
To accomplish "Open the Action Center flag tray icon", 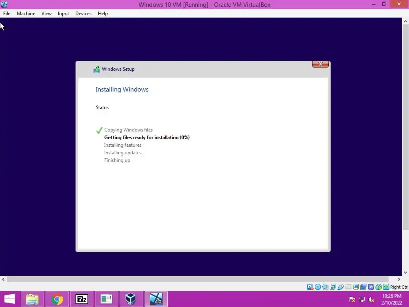I will click(352, 299).
